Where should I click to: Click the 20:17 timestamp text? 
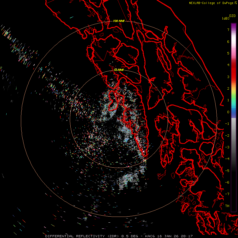pos(187,236)
